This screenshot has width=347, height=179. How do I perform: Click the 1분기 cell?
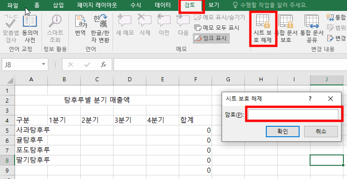tap(64, 120)
